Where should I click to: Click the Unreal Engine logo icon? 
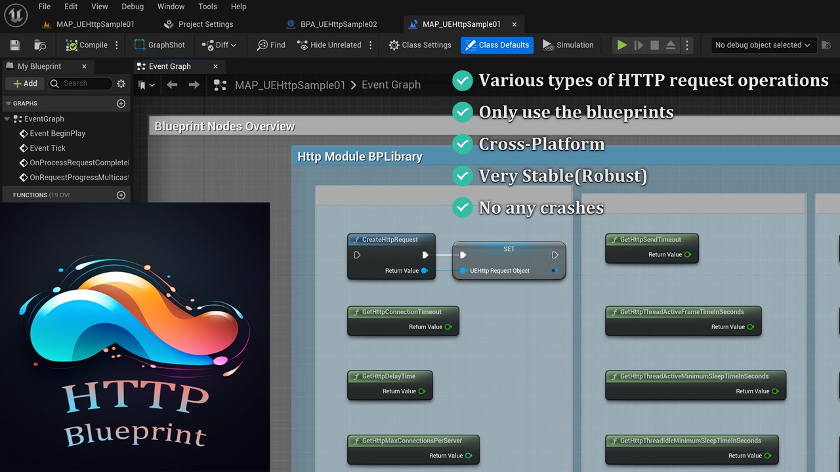[15, 15]
